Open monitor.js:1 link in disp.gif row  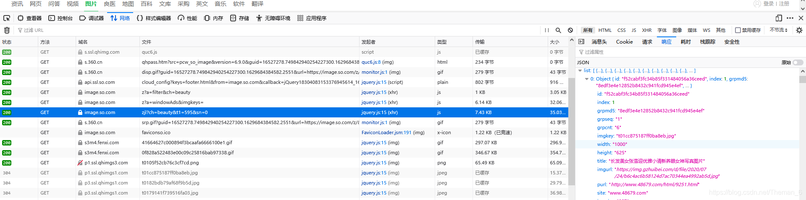[374, 72]
